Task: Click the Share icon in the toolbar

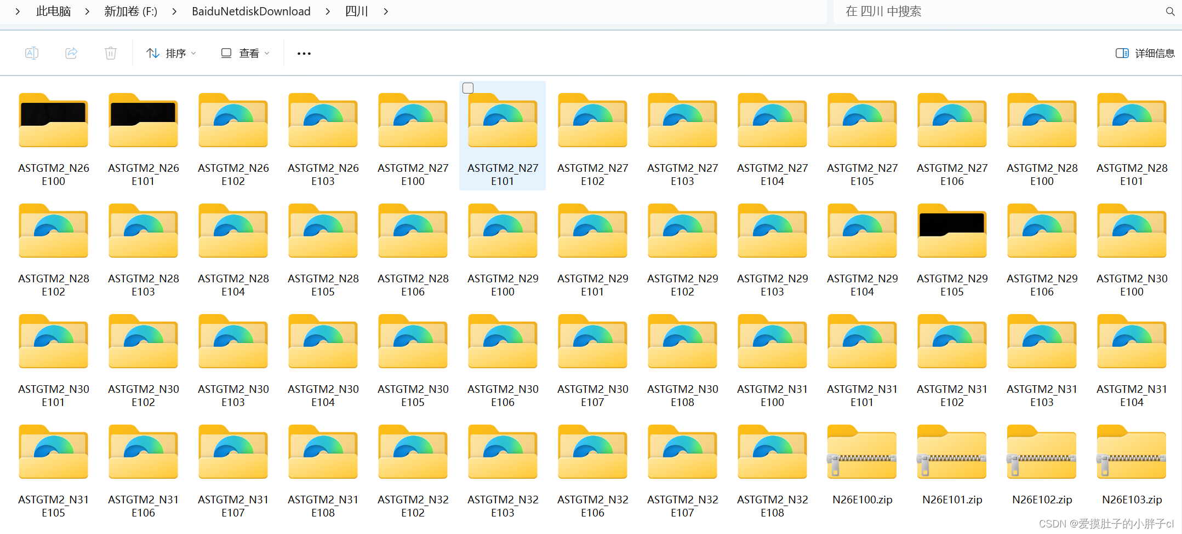Action: [71, 53]
